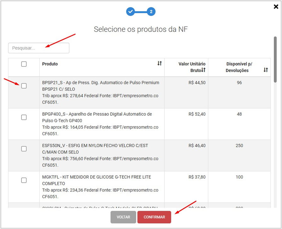Image resolution: width=282 pixels, height=229 pixels.
Task: Tick the MGKTFL glucose kit checkbox
Action: [x=24, y=180]
